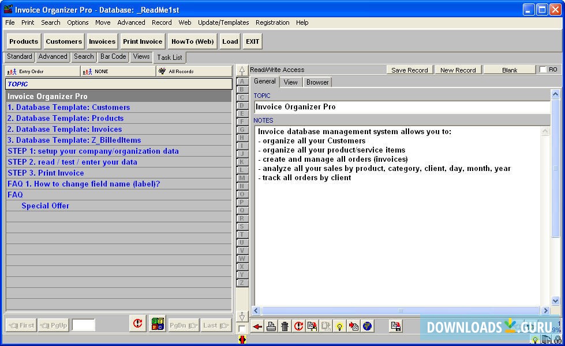Jump to letter Z in alphabet index
The image size is (565, 346).
coord(242,283)
